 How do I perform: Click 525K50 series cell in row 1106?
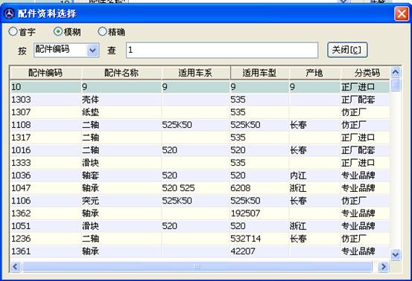point(177,201)
